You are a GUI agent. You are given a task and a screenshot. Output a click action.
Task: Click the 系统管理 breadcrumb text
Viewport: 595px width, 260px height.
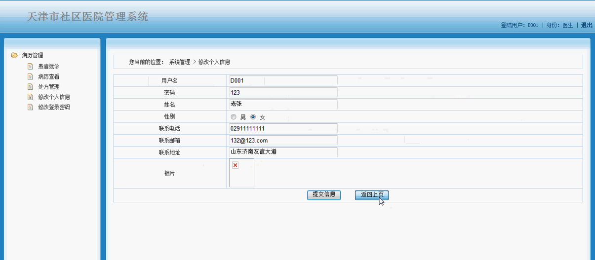(180, 62)
